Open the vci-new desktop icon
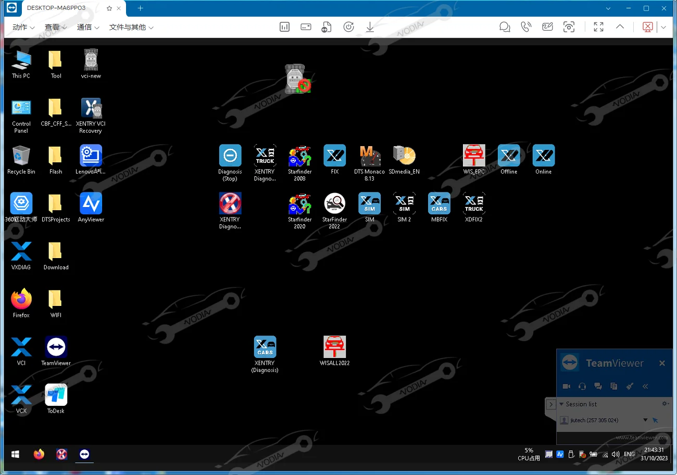The image size is (677, 475). [x=91, y=60]
